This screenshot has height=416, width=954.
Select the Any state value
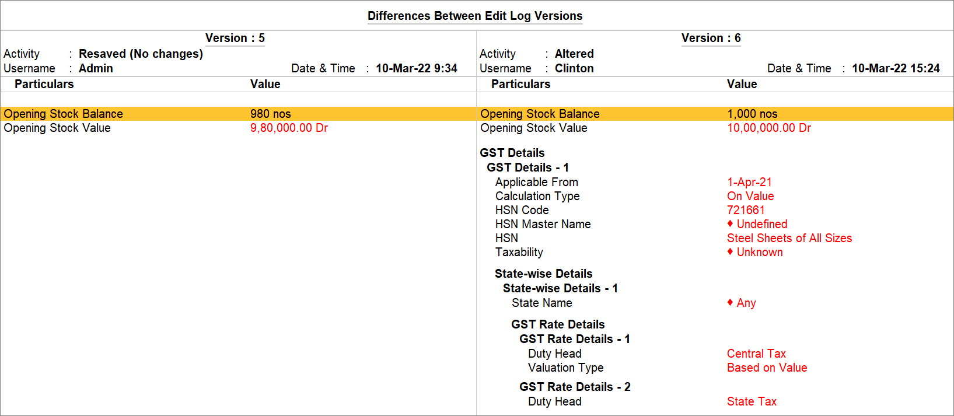742,303
